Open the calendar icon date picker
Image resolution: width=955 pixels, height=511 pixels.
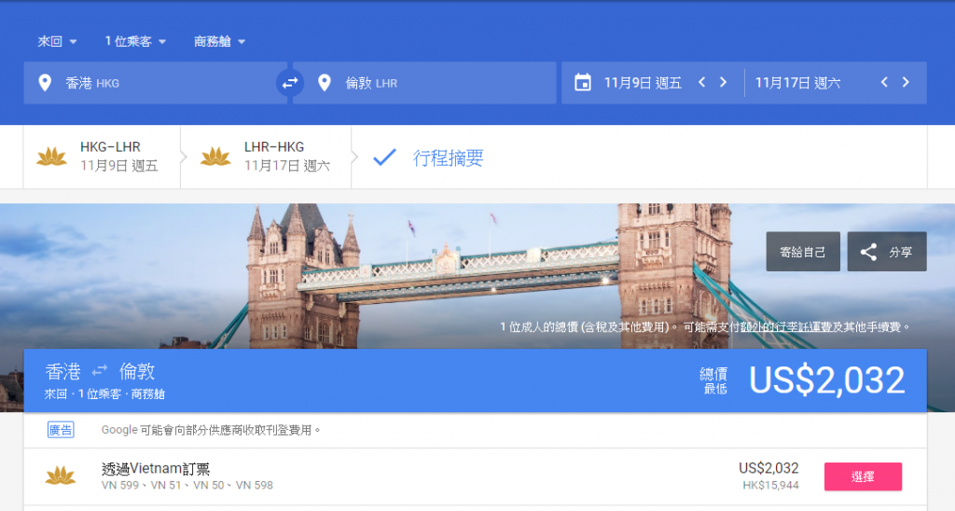click(583, 82)
